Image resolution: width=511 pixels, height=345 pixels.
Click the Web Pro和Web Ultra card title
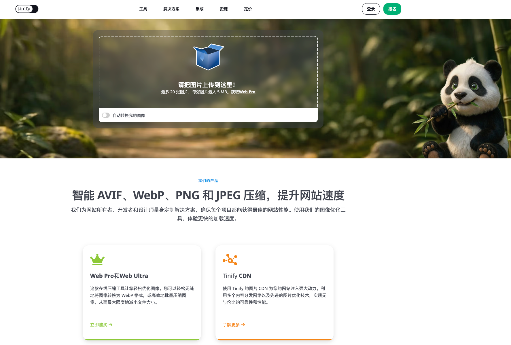coord(119,276)
